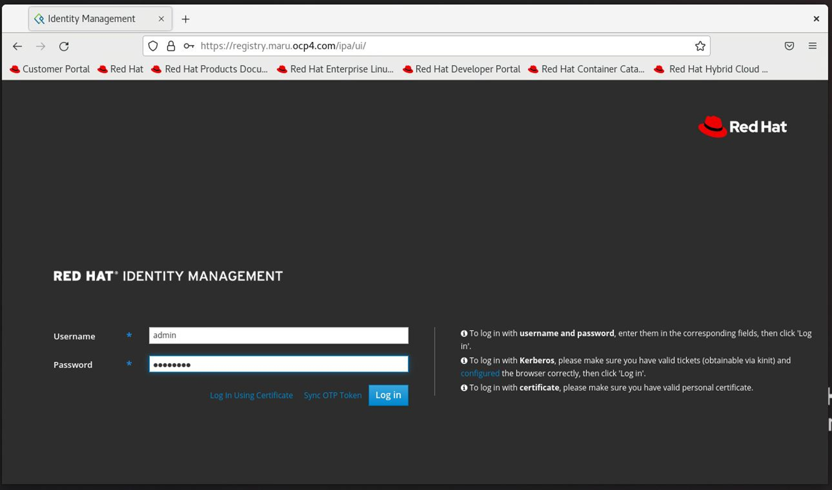
Task: Click the browser forward arrow
Action: click(41, 46)
